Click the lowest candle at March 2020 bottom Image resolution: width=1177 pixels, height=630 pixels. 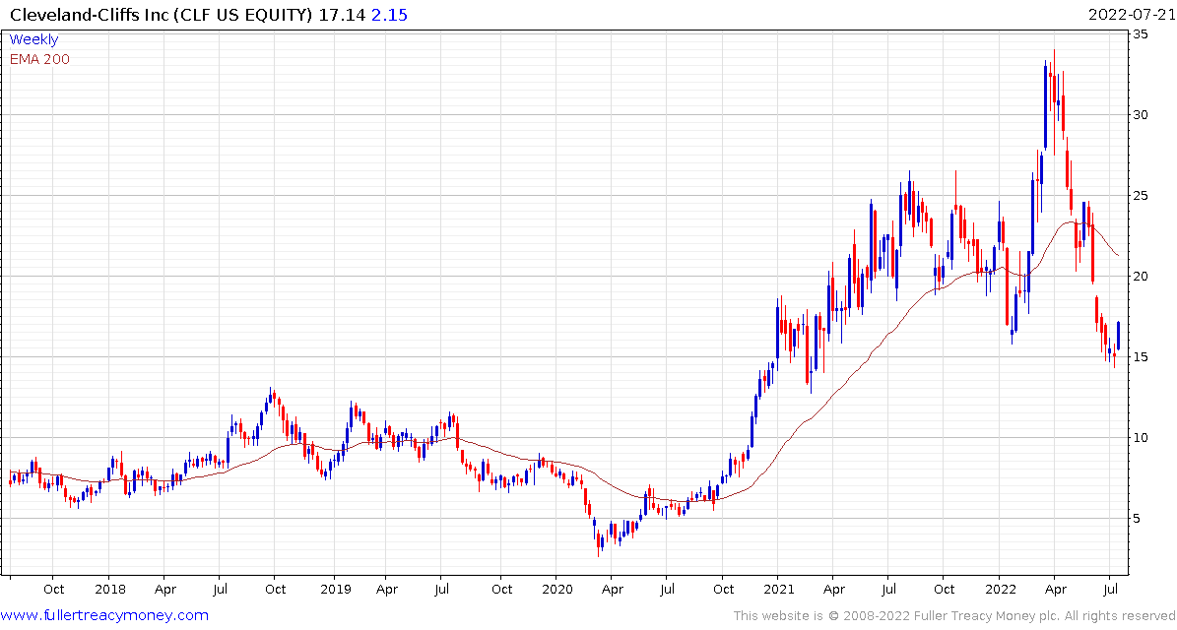coord(599,544)
